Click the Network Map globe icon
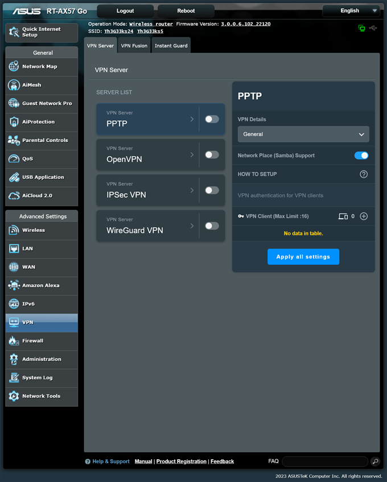 [14, 66]
